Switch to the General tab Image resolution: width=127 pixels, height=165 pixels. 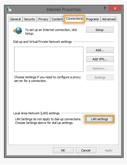click(15, 19)
